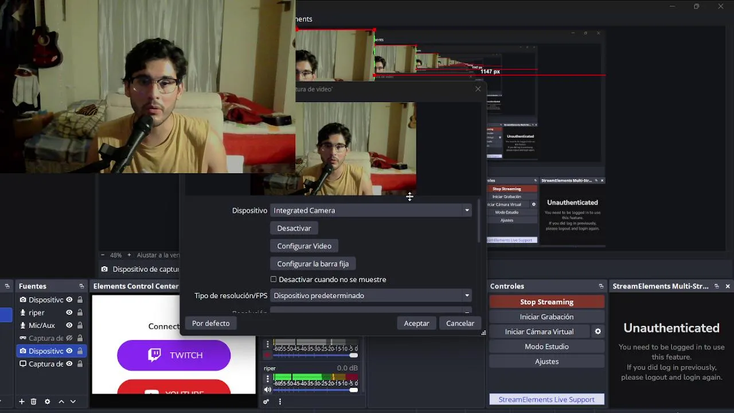Click the lock icon on the Mic/Aux source
The width and height of the screenshot is (734, 413).
(x=80, y=325)
